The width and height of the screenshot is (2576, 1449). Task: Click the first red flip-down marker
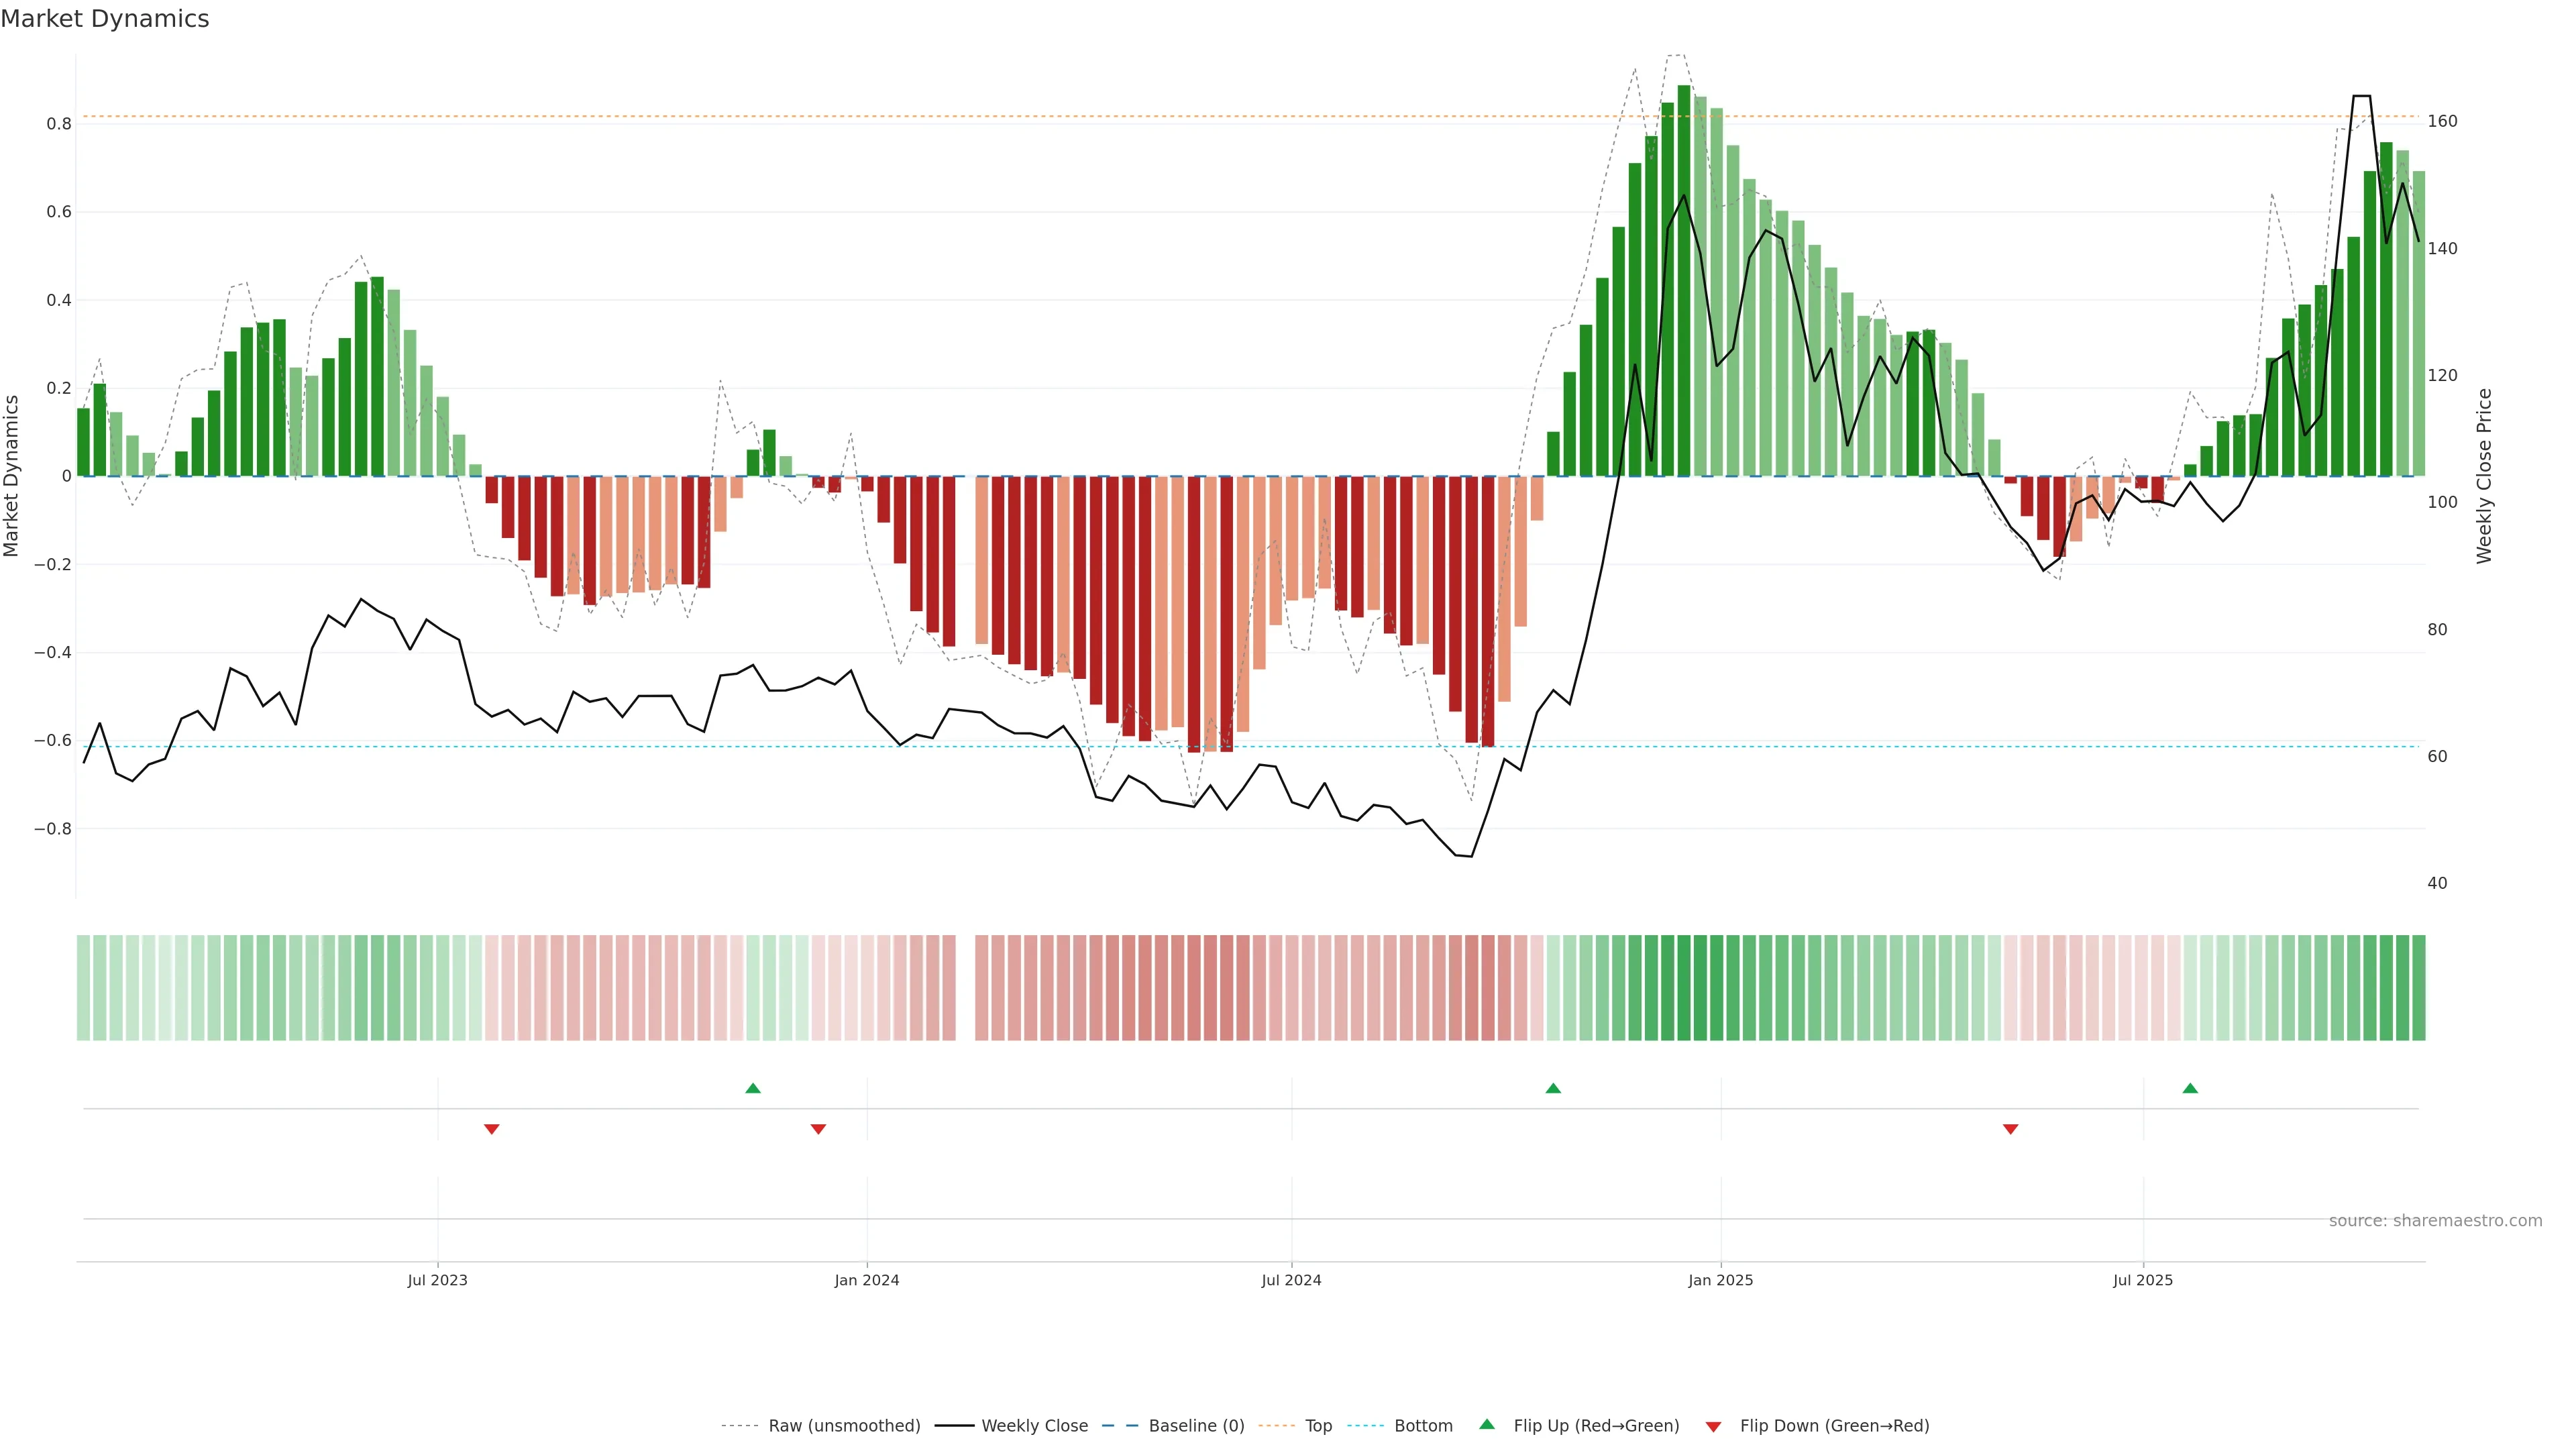(x=491, y=1129)
